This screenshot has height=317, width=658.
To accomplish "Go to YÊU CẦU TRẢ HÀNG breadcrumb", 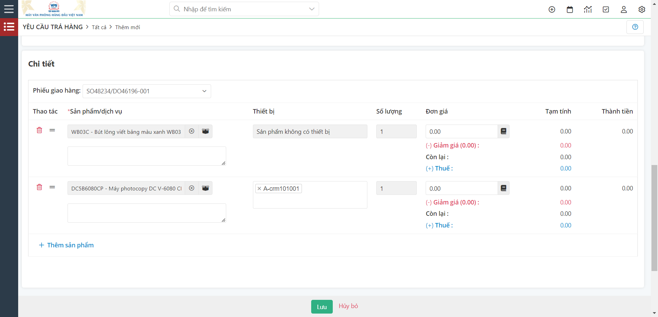I will (53, 27).
